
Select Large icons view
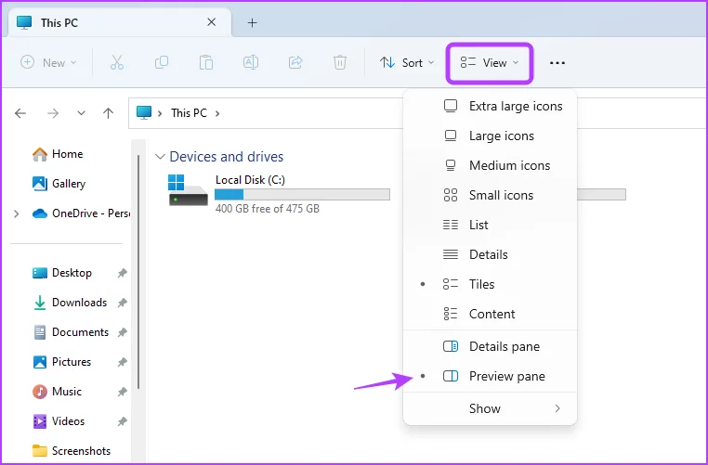click(x=490, y=136)
